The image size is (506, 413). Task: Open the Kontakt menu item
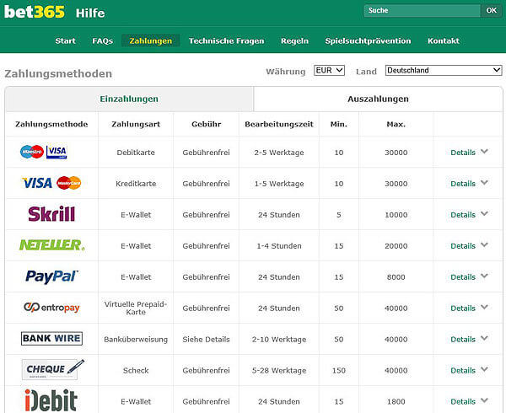[x=444, y=41]
